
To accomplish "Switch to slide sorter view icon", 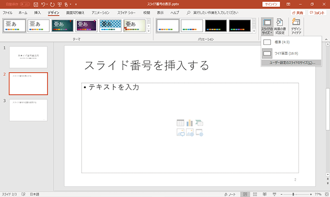I will [x=255, y=194].
